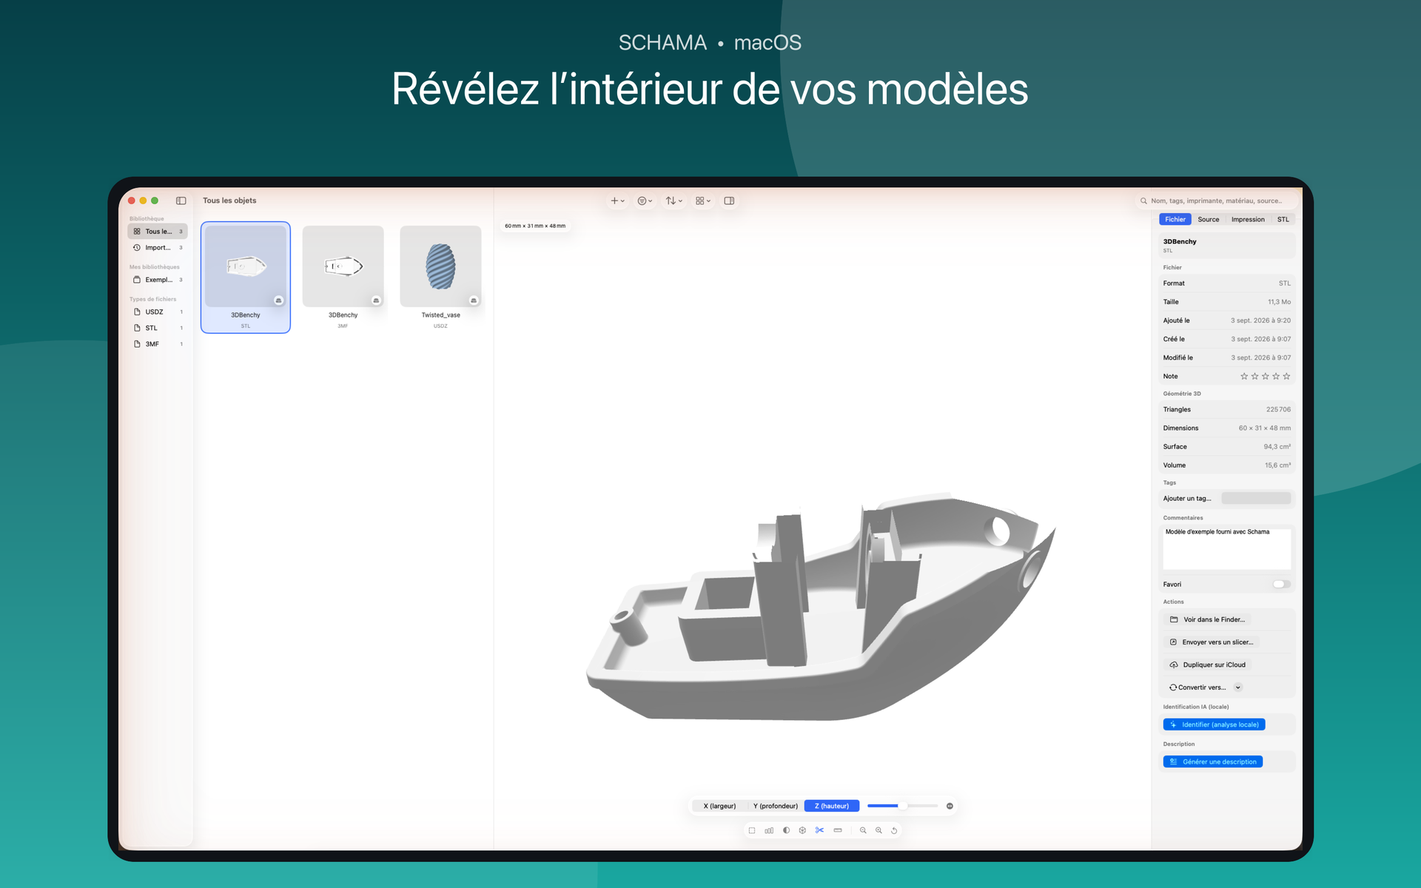Open the grid view mode dropdown
This screenshot has width=1421, height=888.
click(x=703, y=201)
